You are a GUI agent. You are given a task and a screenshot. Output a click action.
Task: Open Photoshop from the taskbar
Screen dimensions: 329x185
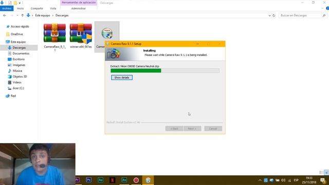coord(88,180)
